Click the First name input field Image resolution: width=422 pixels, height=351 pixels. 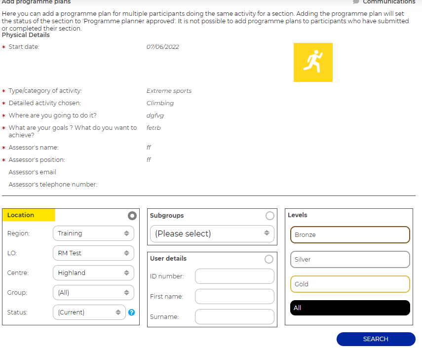click(x=234, y=296)
